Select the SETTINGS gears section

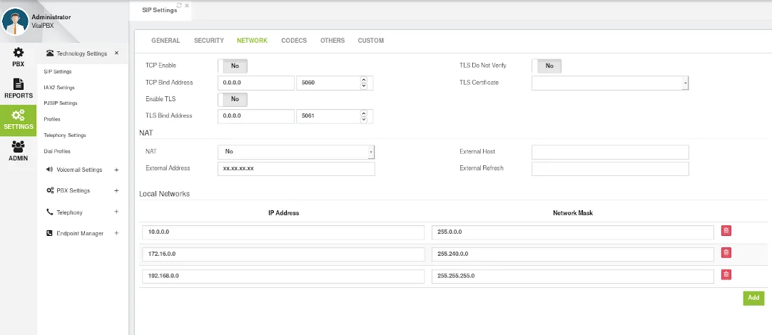pyautogui.click(x=19, y=120)
